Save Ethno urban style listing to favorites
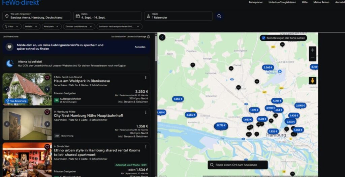 47,147
